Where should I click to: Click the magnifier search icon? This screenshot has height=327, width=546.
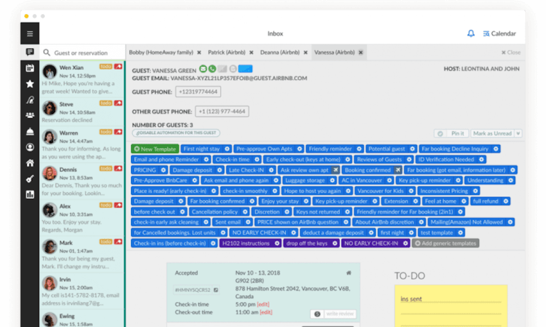tap(46, 52)
